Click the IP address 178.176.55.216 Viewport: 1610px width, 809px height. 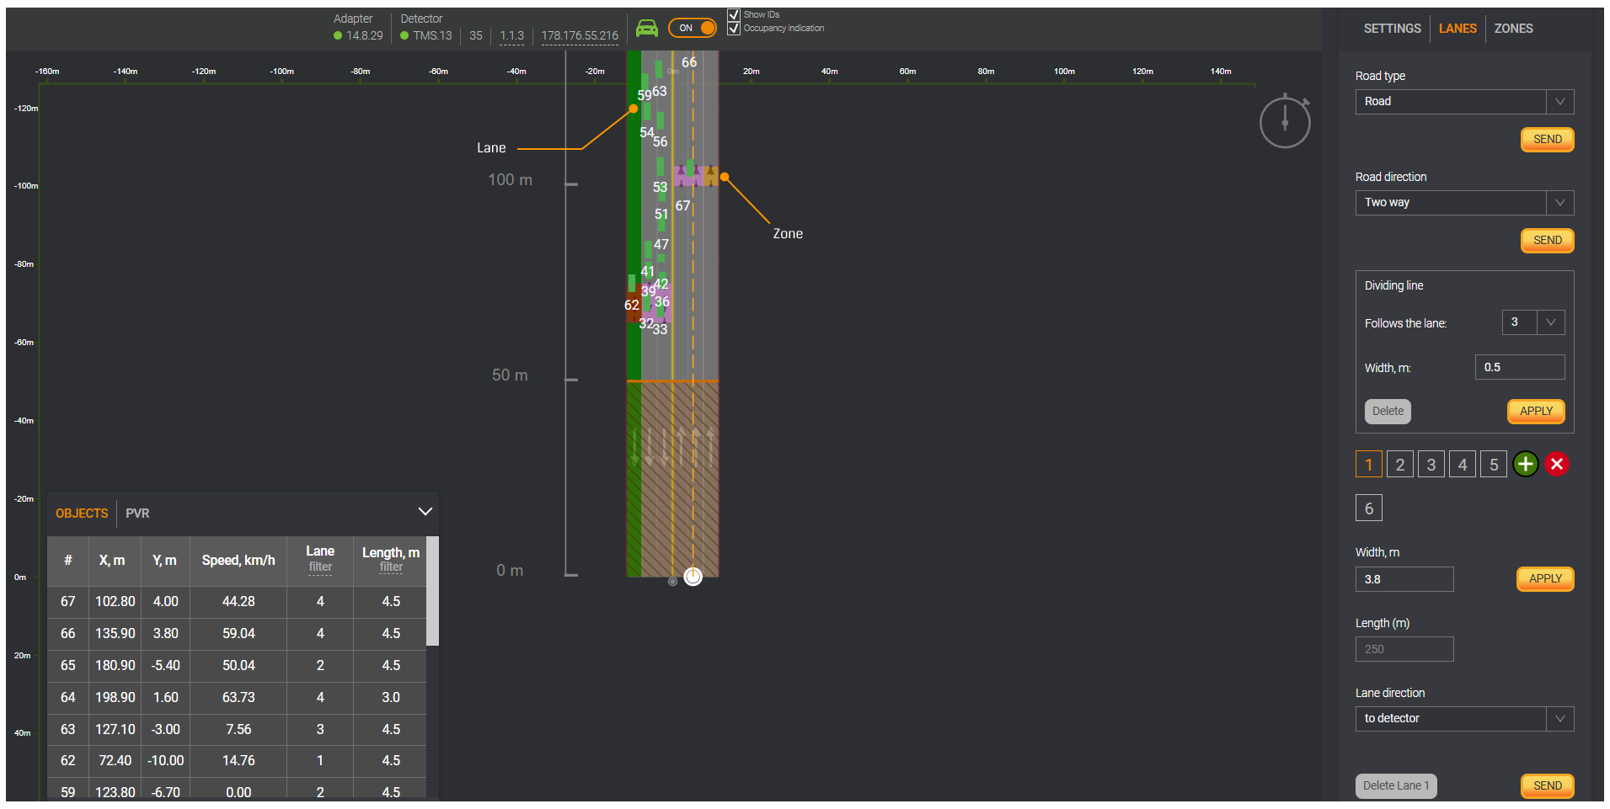pyautogui.click(x=580, y=36)
